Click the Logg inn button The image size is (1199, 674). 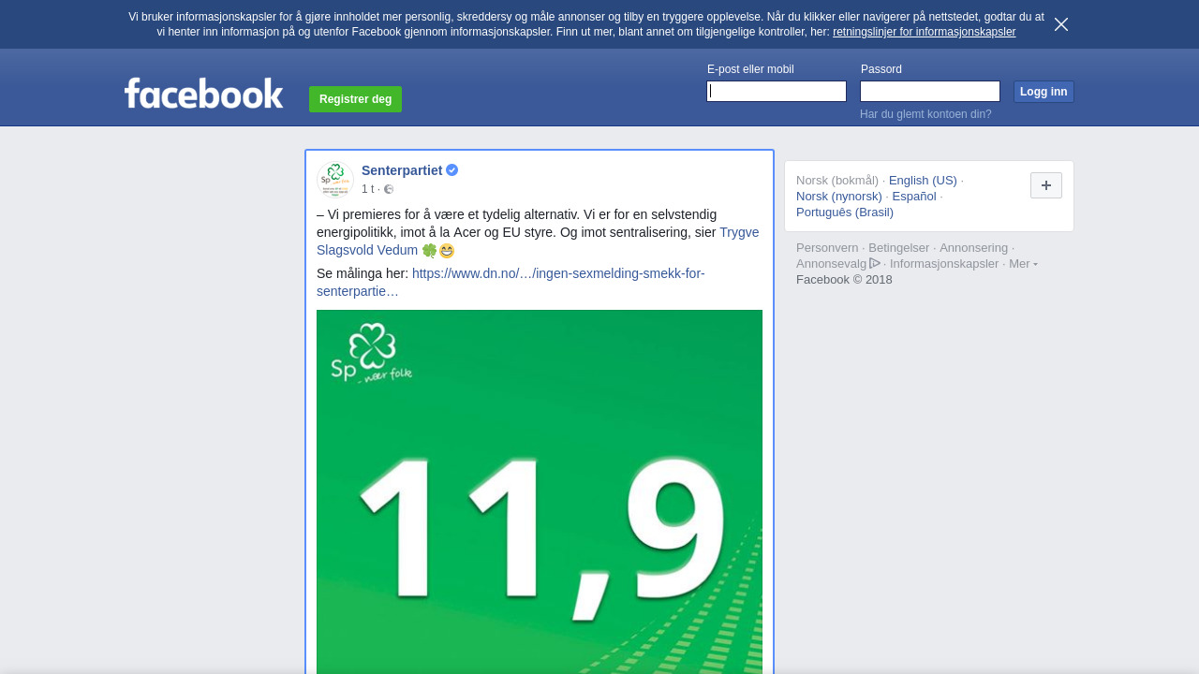[x=1044, y=92]
